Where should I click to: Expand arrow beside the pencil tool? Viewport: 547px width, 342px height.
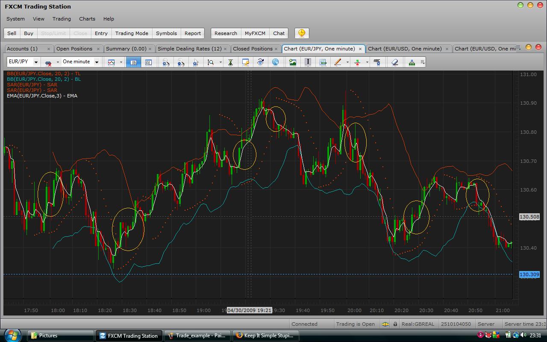point(347,62)
